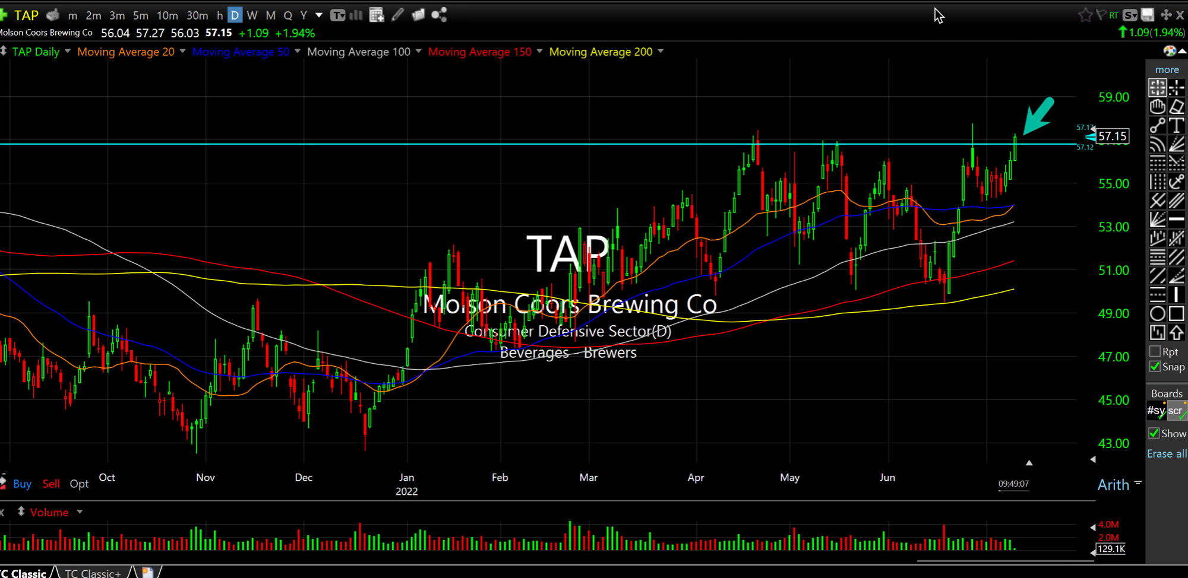
Task: Select the vertical line drawing tool
Action: [x=1177, y=294]
